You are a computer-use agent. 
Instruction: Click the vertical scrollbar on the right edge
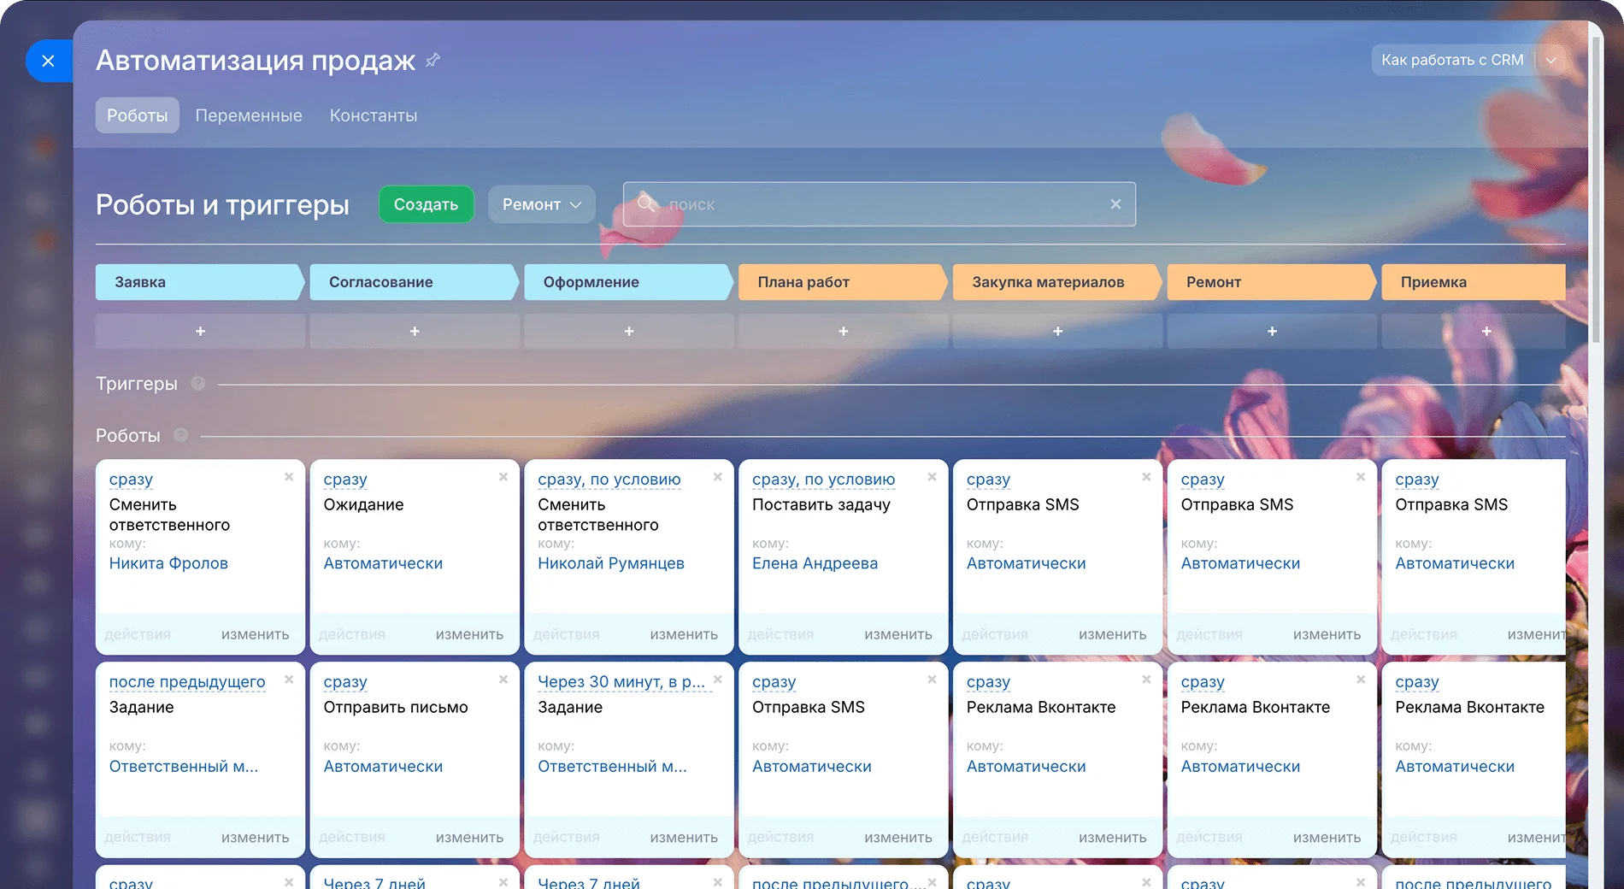pos(1596,188)
